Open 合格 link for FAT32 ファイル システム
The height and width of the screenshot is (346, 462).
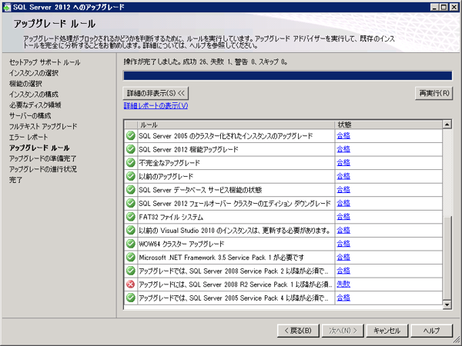343,217
